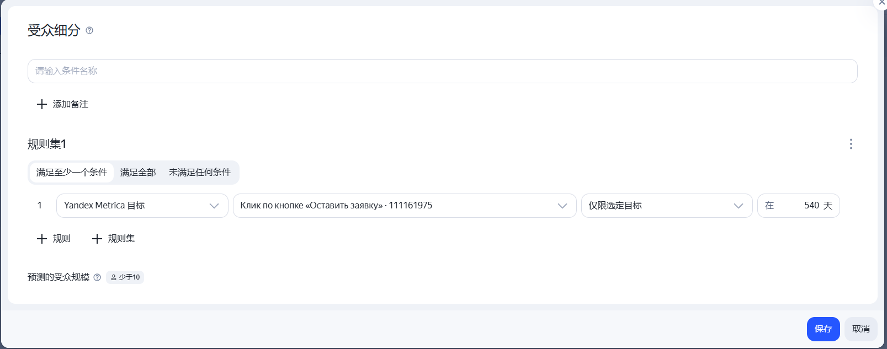The width and height of the screenshot is (887, 349).
Task: Open the Yandex Metrica 目标 dropdown
Action: (x=142, y=206)
